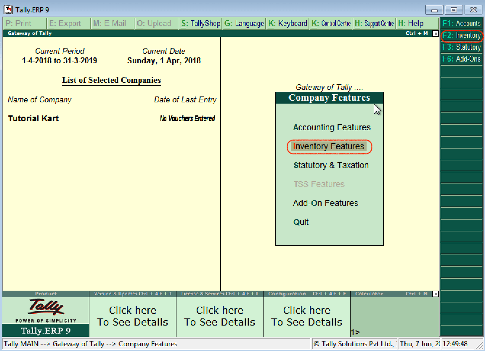Open F6: Add-Ons features
The width and height of the screenshot is (485, 351).
(x=461, y=59)
